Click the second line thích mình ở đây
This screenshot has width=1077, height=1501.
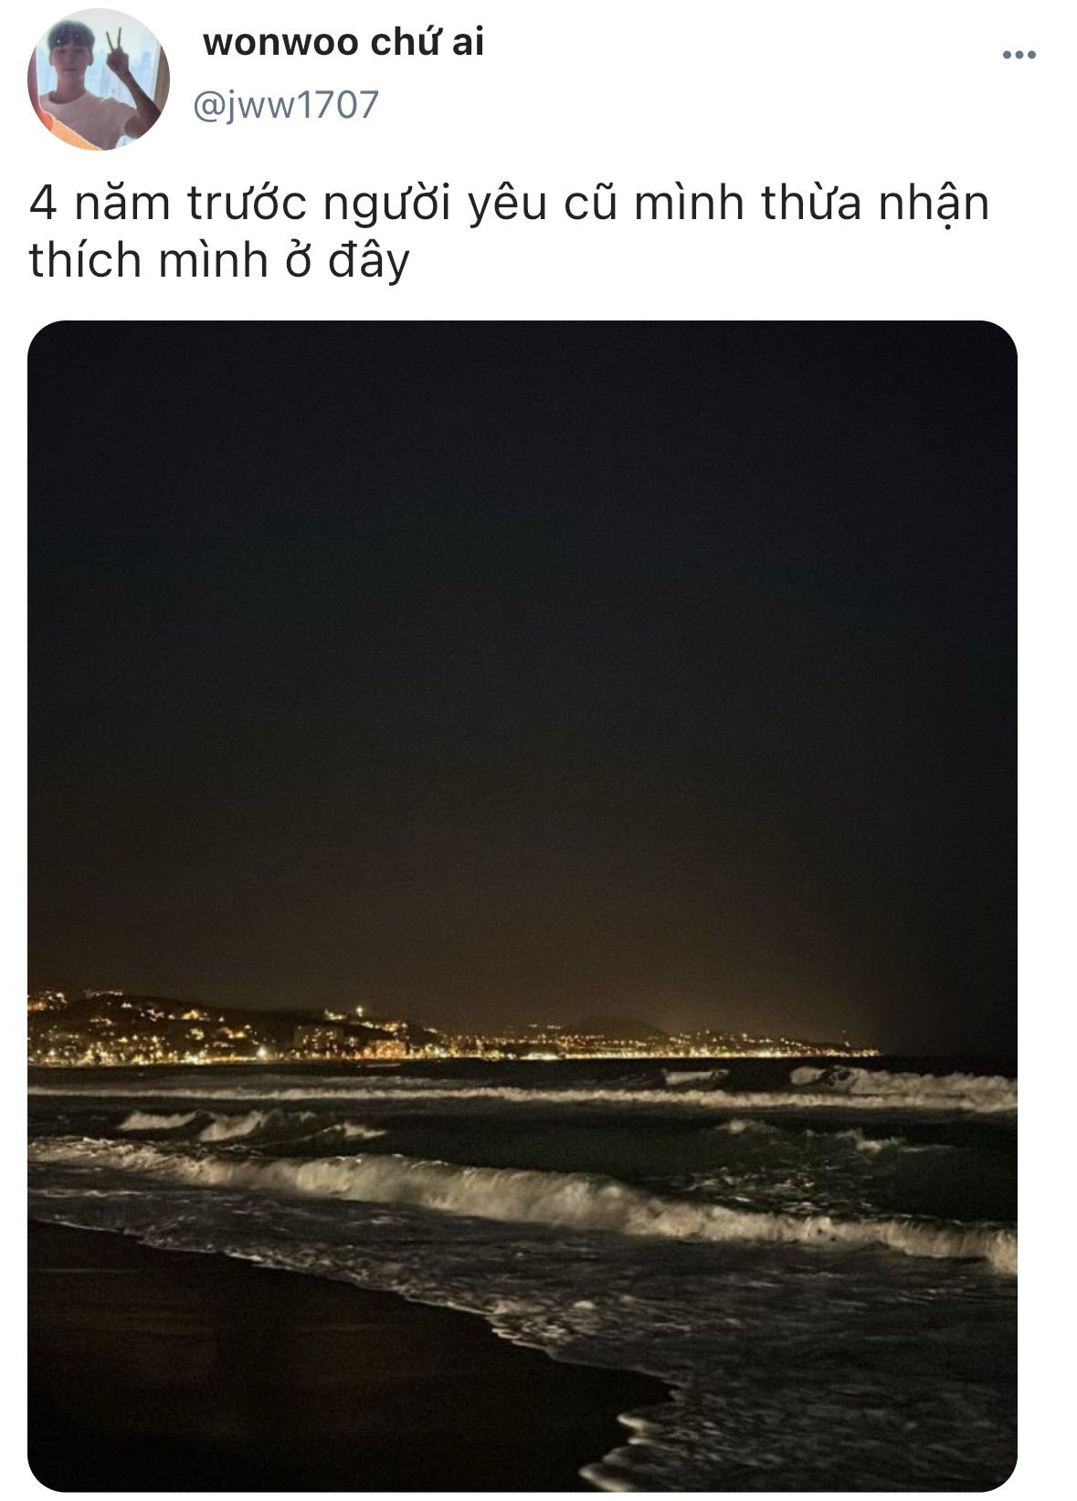pyautogui.click(x=219, y=260)
